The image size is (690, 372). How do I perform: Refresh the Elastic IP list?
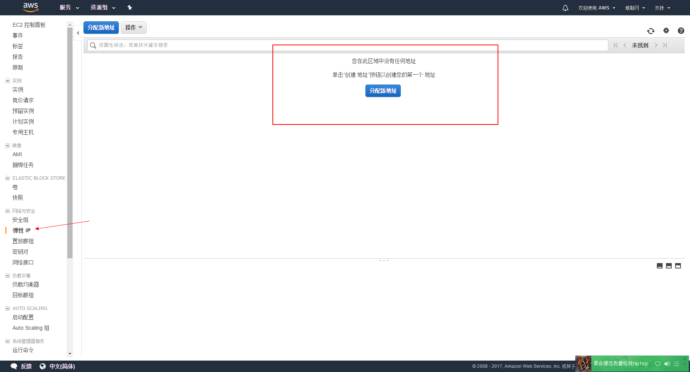651,31
